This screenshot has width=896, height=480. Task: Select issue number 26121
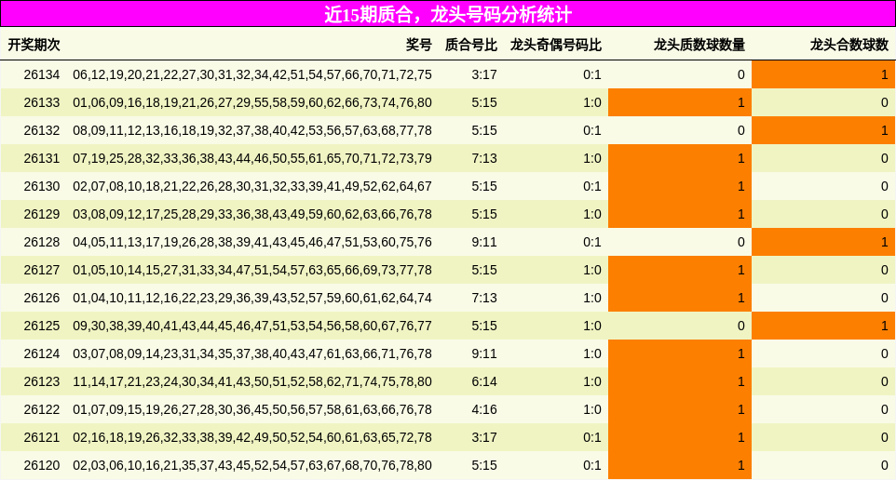pos(42,438)
